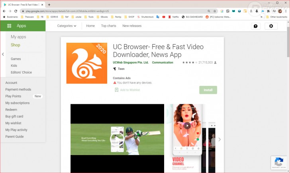290x173 pixels.
Task: Open the Chrome three-dot menu
Action: pos(286,11)
